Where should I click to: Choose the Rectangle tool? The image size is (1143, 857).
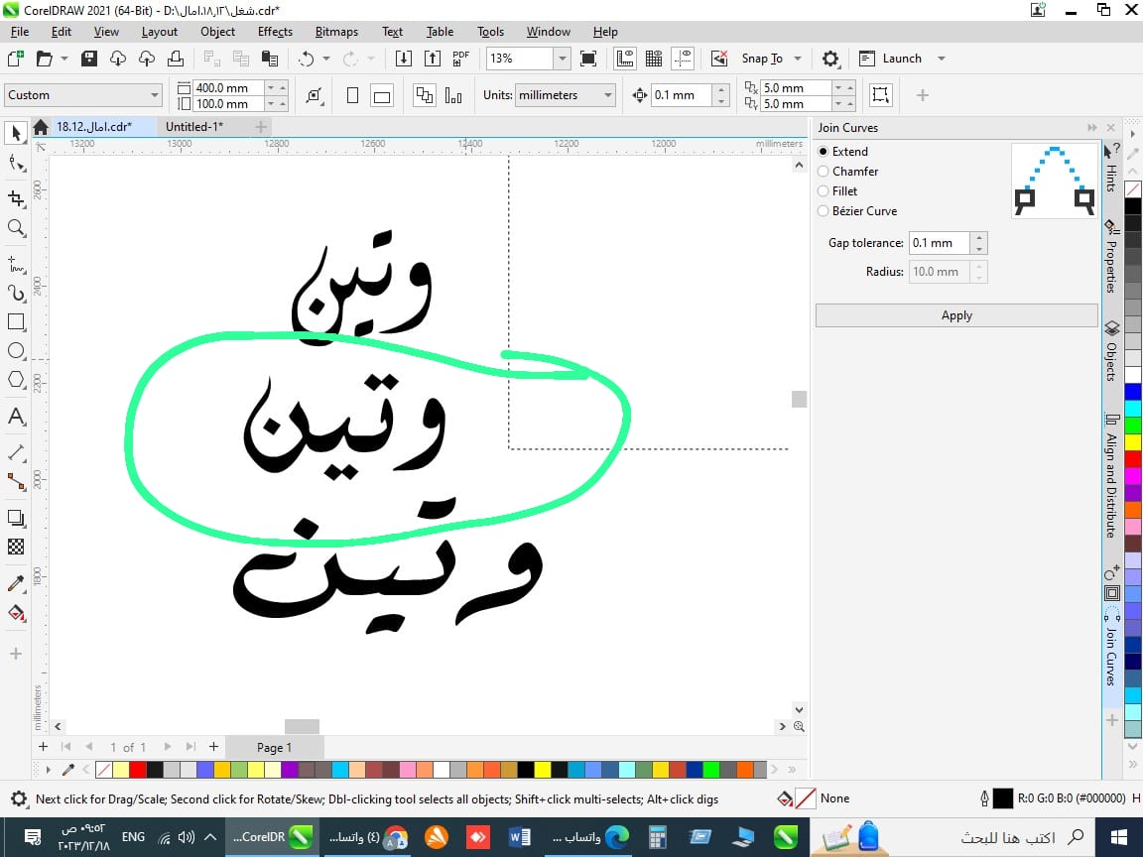(16, 322)
